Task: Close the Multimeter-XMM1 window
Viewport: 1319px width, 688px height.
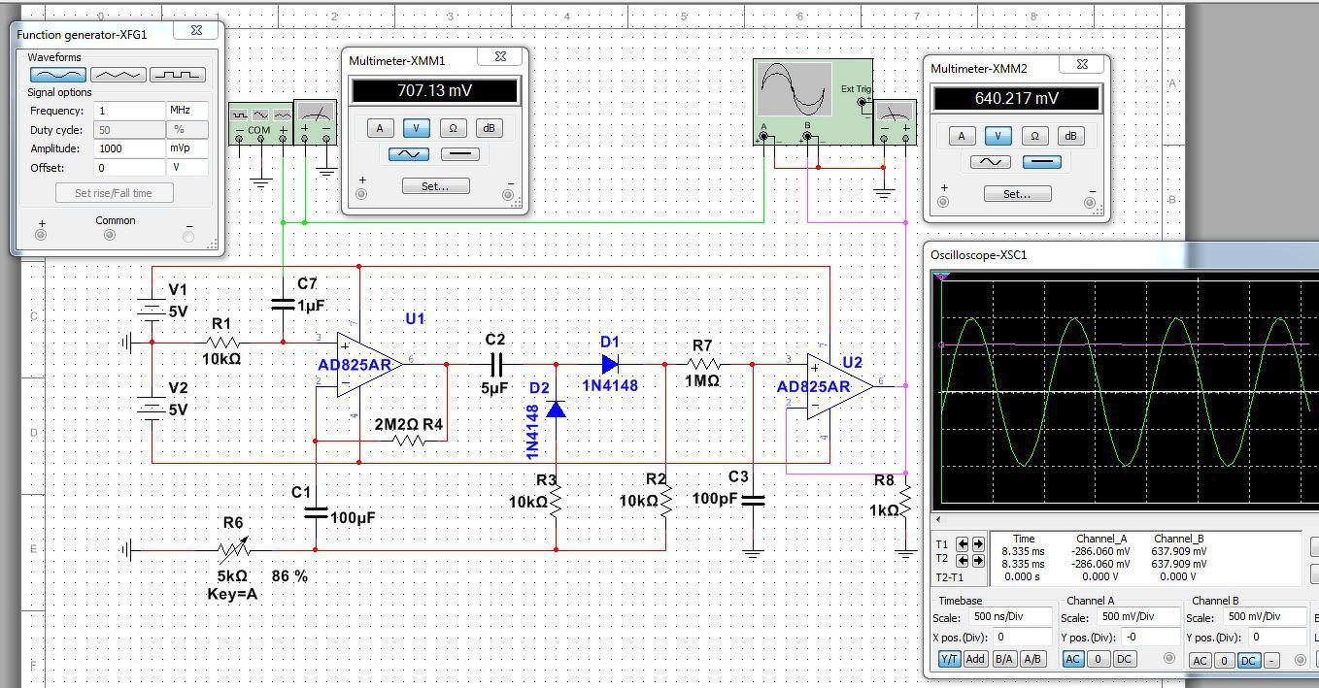Action: 500,57
